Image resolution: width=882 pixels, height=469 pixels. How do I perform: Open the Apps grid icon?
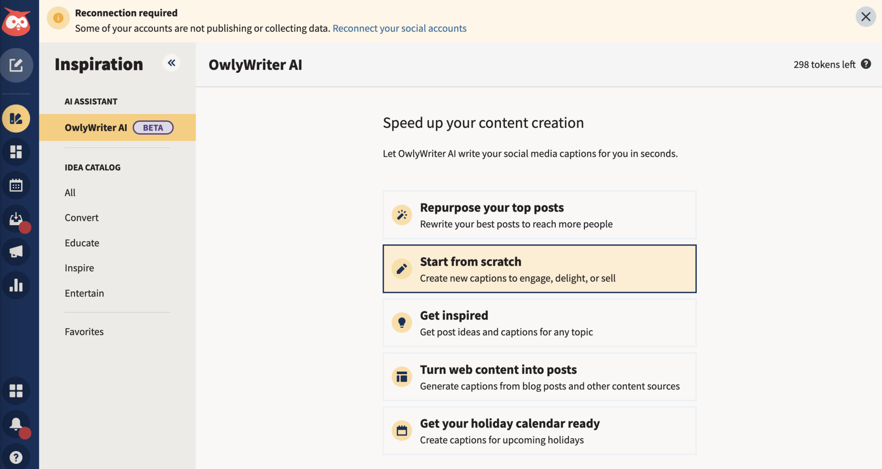(x=16, y=390)
